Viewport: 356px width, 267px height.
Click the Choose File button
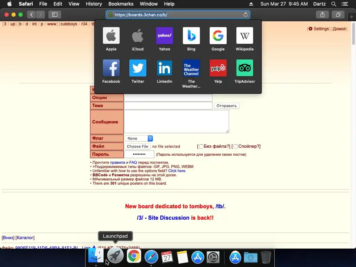[x=137, y=146]
